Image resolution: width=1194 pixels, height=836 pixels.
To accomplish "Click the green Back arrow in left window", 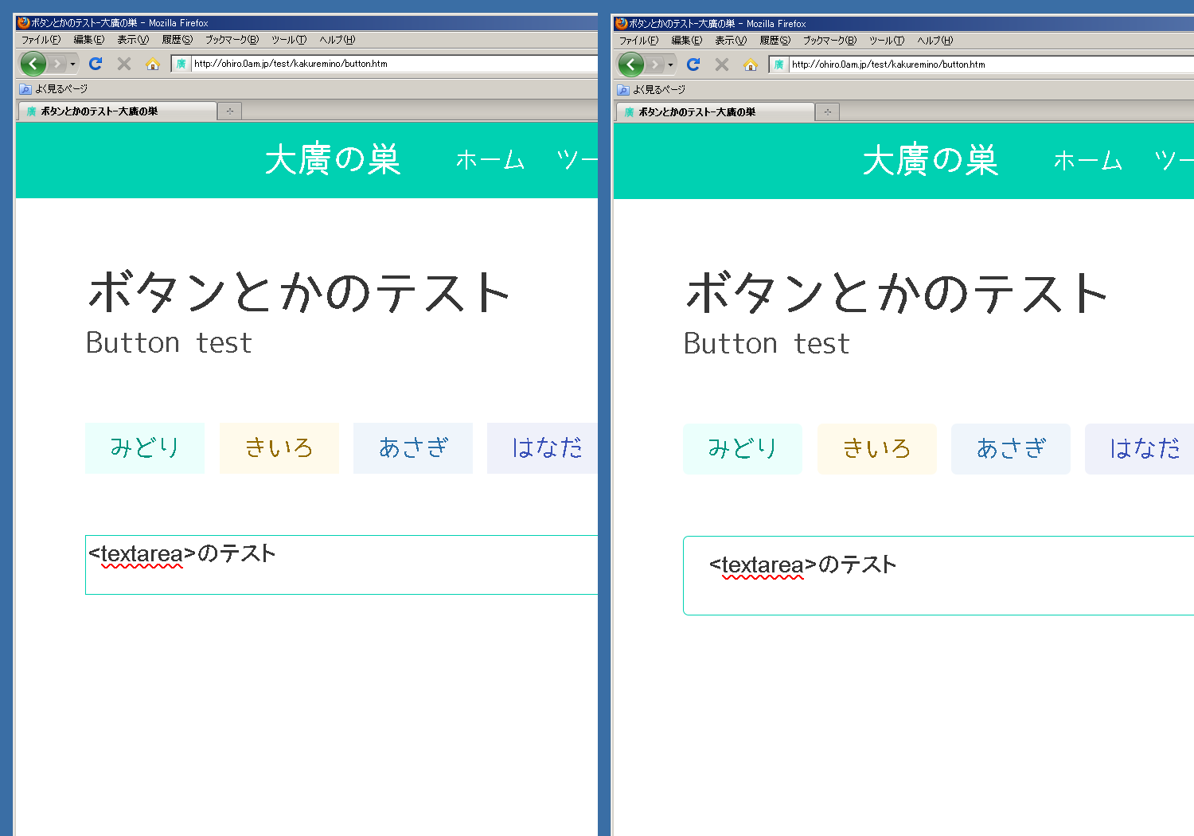I will tap(33, 64).
